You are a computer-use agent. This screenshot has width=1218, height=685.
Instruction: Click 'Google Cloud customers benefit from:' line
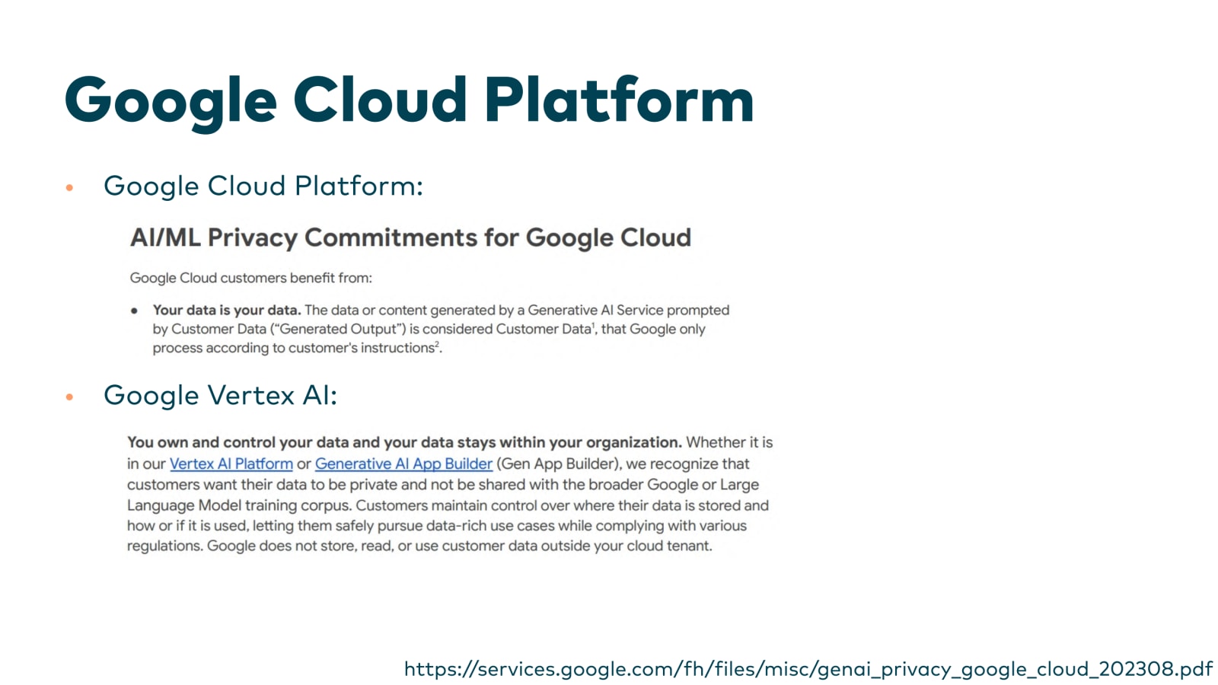(250, 278)
